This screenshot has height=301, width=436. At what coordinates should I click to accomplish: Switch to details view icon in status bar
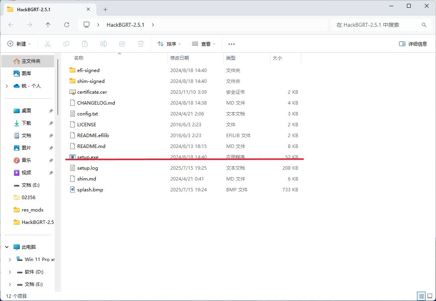point(421,296)
